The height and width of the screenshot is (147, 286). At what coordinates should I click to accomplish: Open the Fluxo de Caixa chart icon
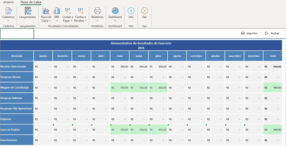(x=46, y=11)
